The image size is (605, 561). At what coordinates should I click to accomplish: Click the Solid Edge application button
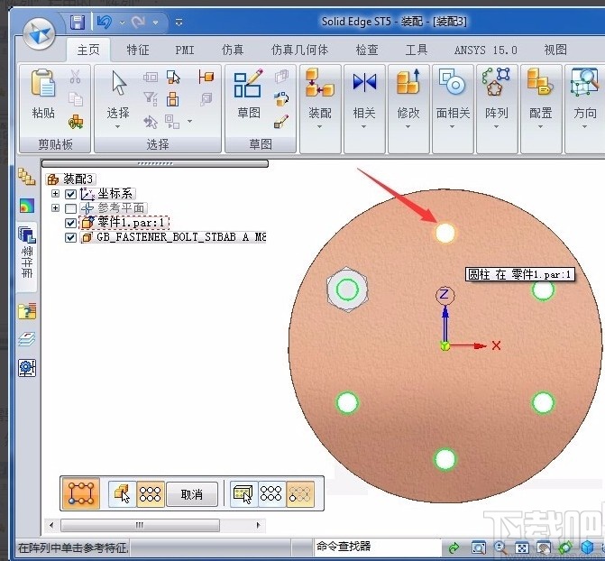coord(39,33)
